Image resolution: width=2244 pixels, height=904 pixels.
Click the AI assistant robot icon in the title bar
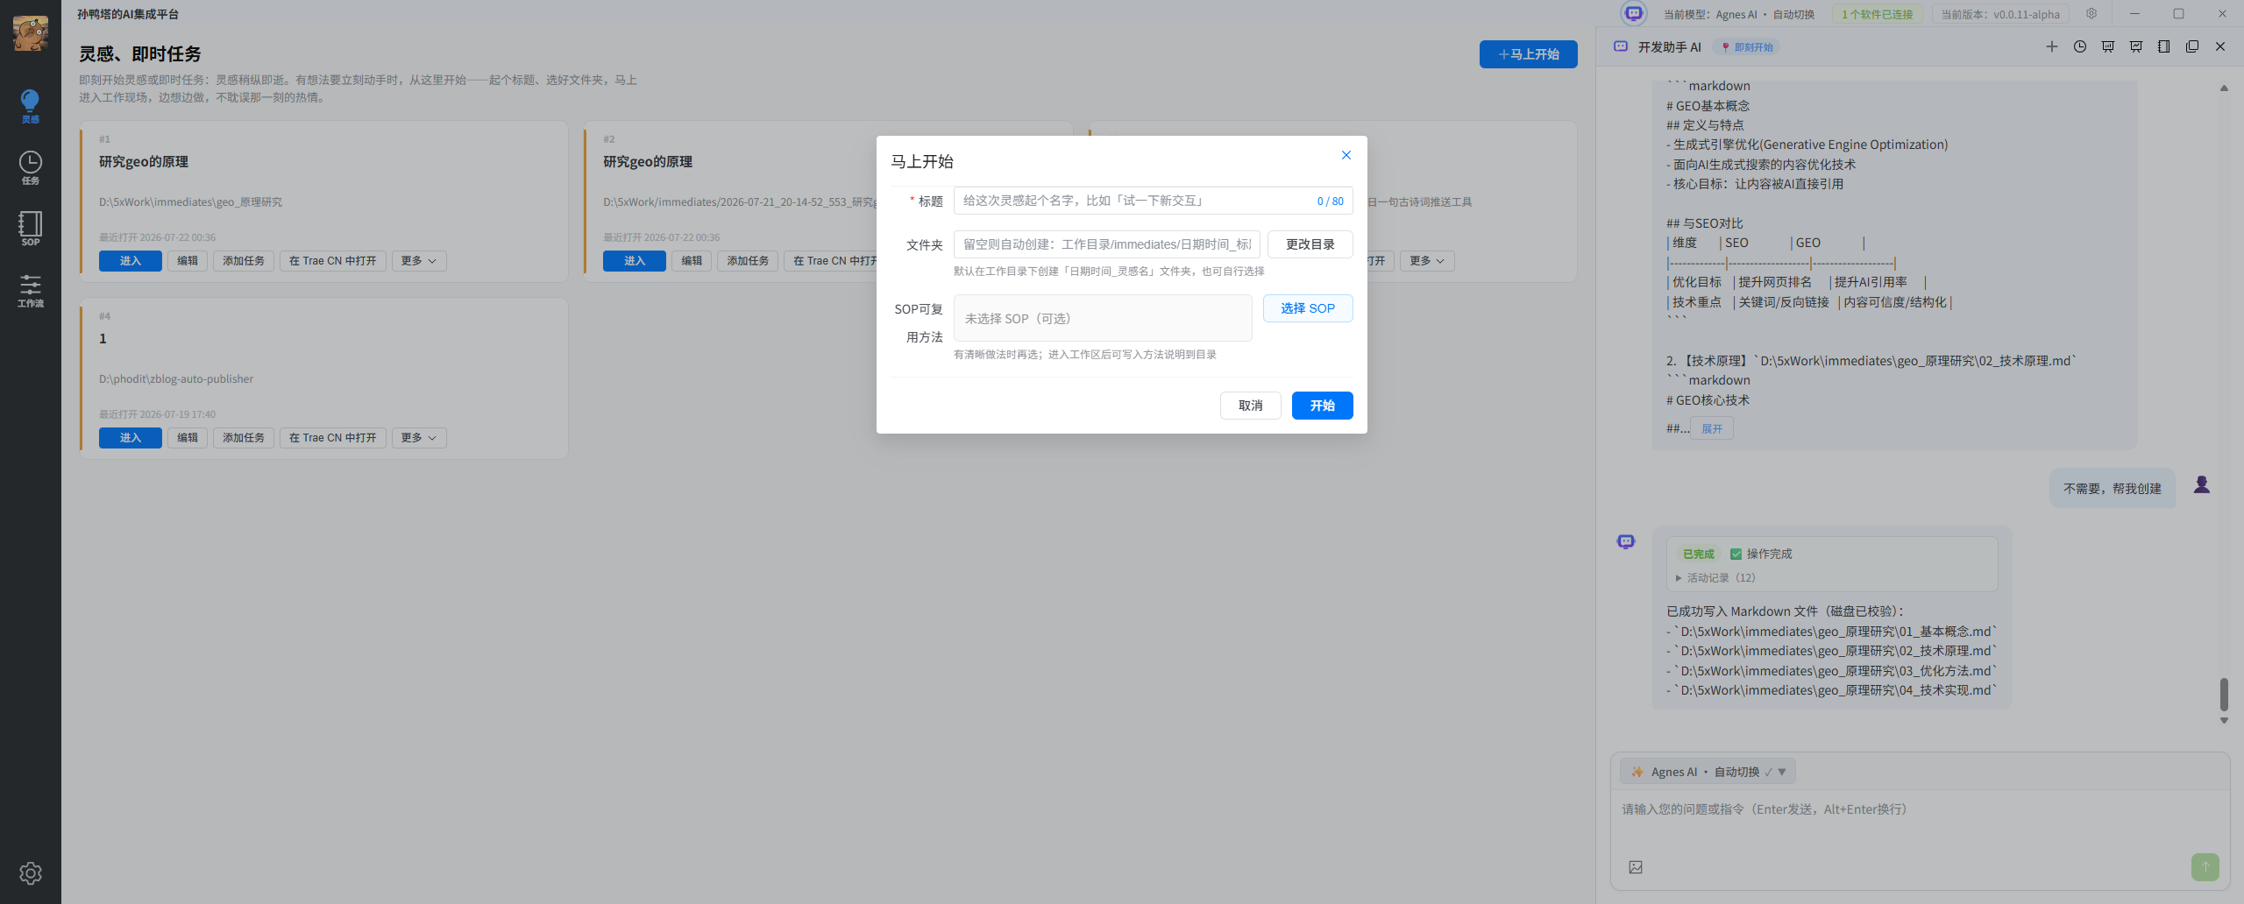coord(1634,14)
